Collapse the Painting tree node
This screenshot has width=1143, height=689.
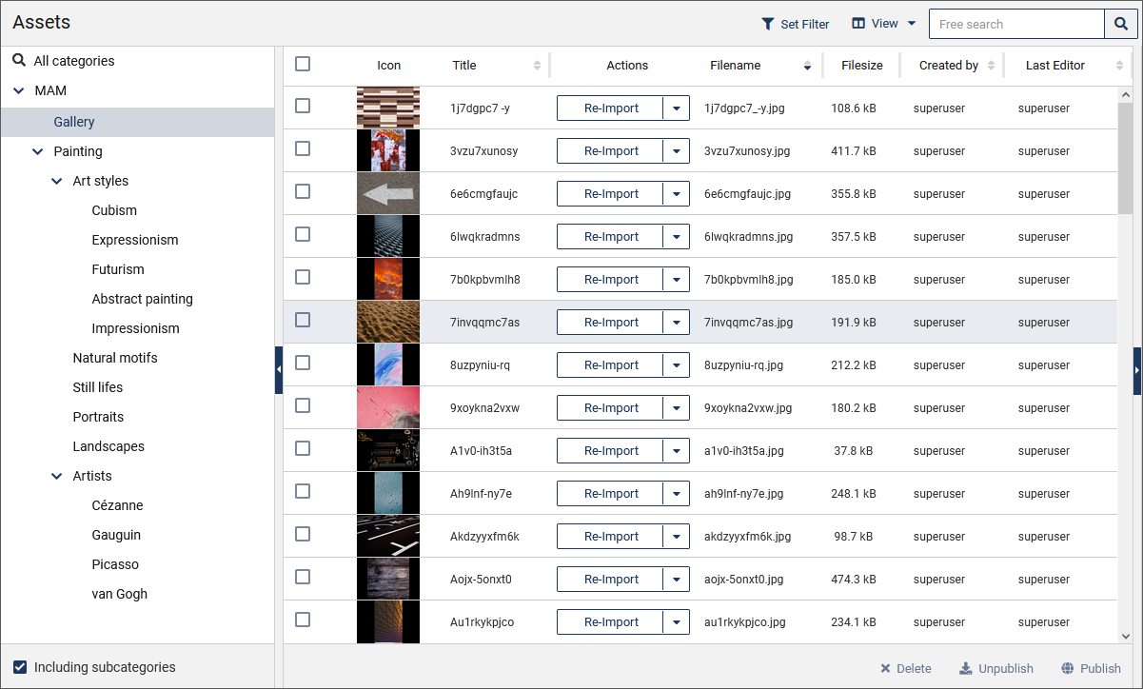tap(38, 151)
